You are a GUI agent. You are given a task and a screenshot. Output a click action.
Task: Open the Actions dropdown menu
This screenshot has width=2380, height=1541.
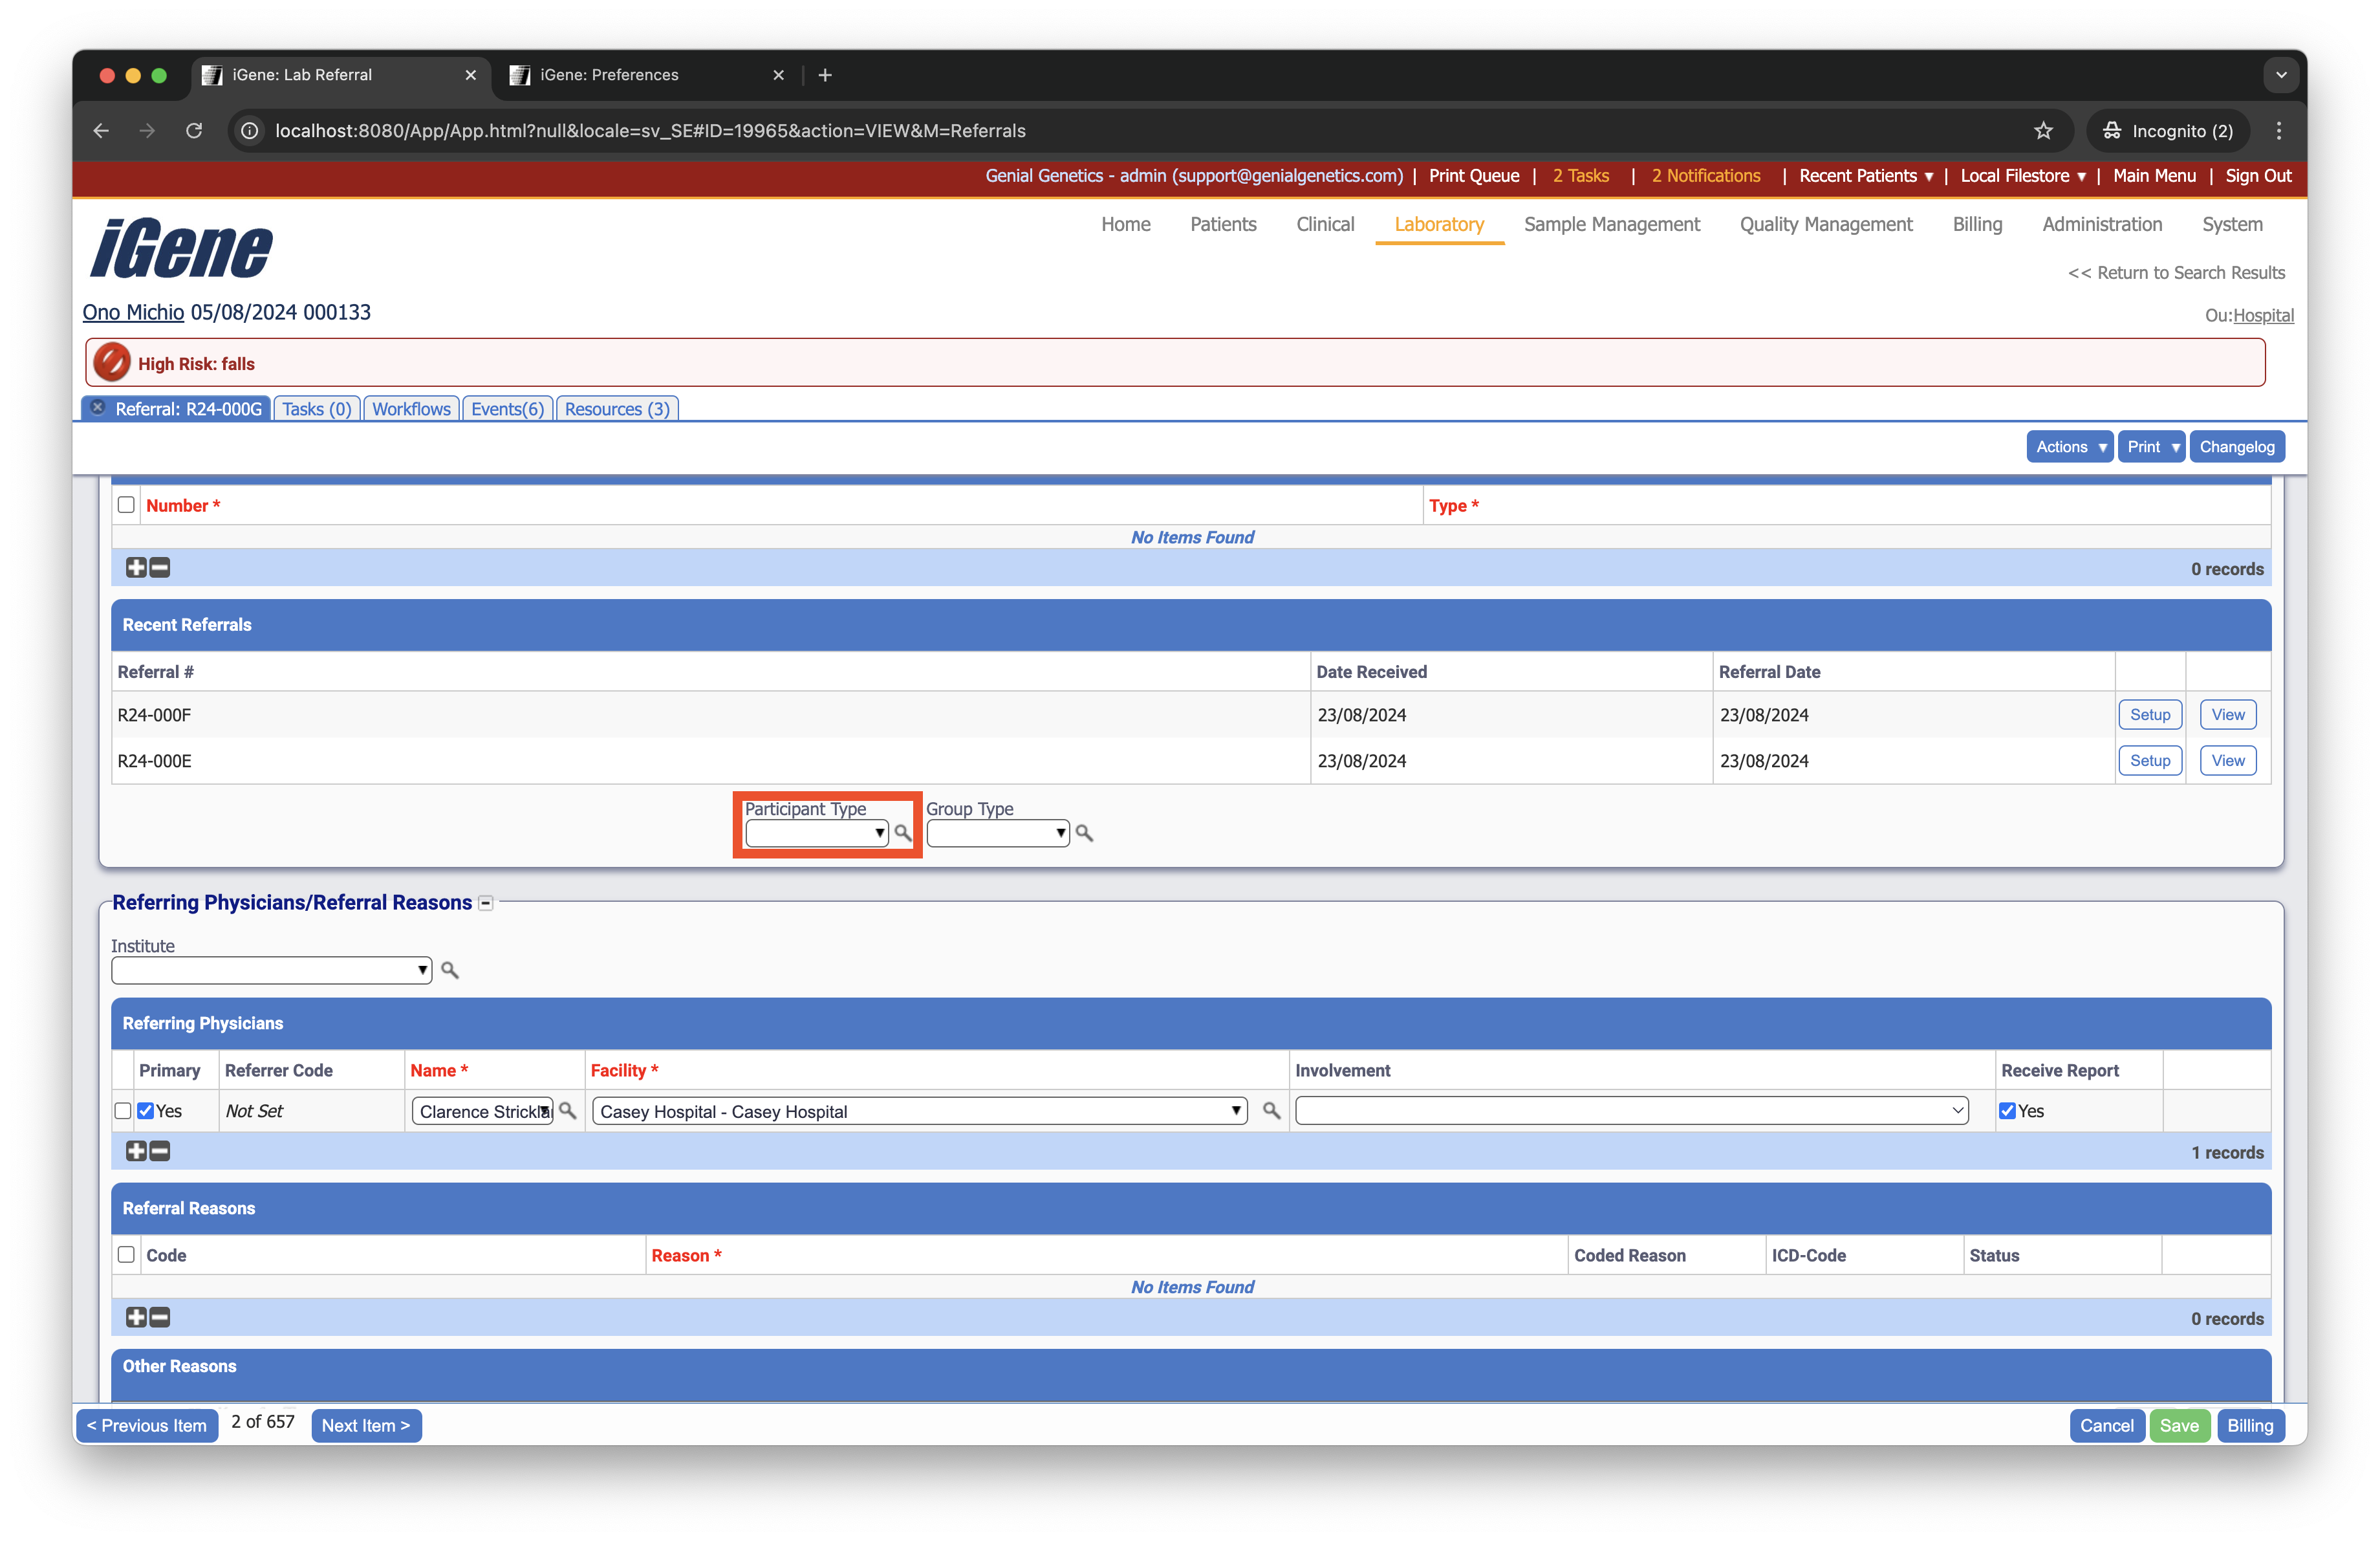click(2070, 447)
